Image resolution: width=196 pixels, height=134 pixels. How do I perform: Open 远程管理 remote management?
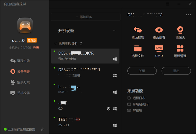tap(180, 49)
